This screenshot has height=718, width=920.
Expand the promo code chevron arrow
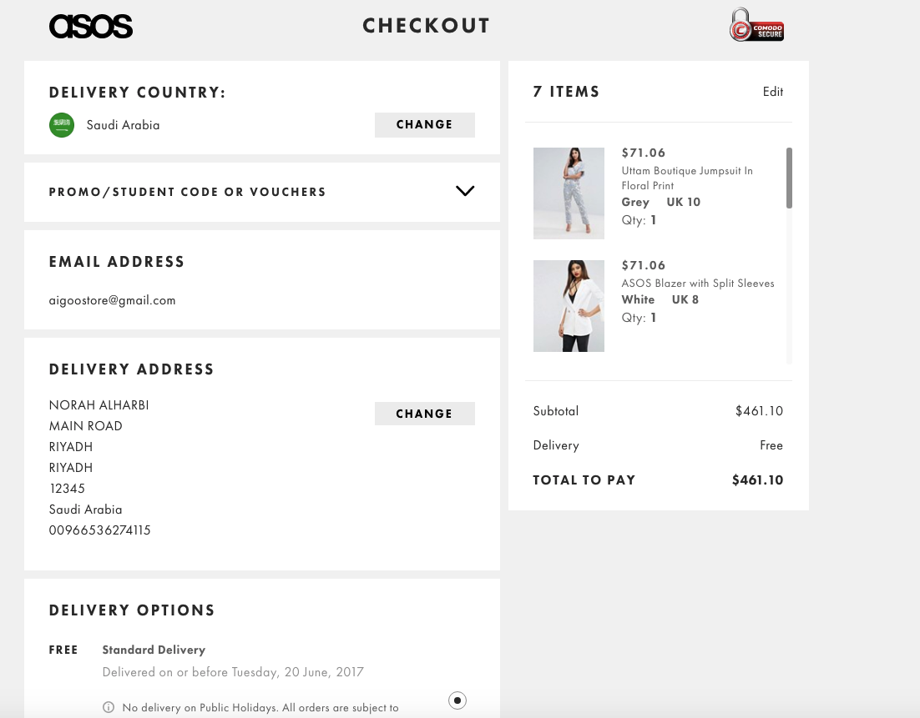[465, 191]
